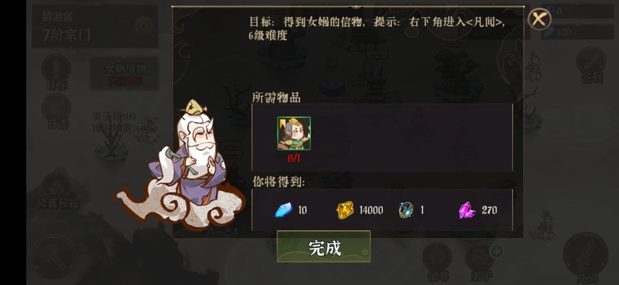Screen dimensions: 619x285
Task: Tap the hammer build icon
Action: click(x=54, y=256)
